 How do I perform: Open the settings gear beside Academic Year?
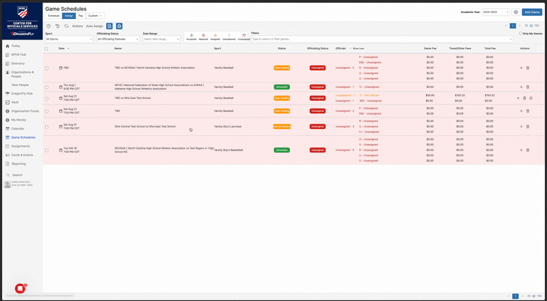click(516, 12)
